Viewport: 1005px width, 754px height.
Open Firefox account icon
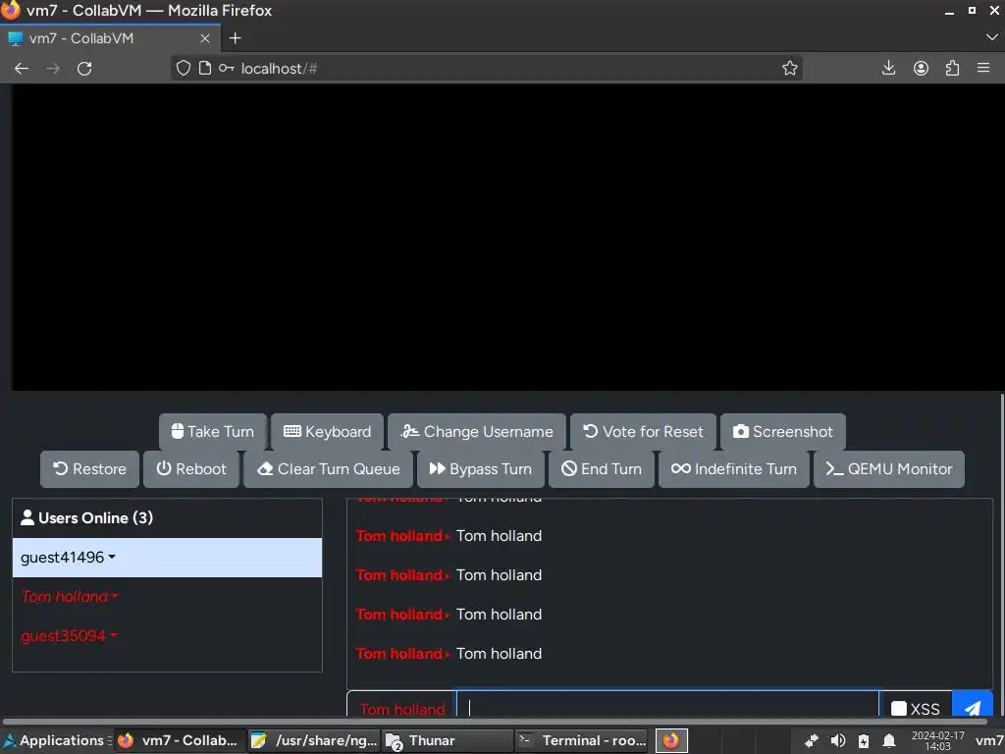click(921, 68)
